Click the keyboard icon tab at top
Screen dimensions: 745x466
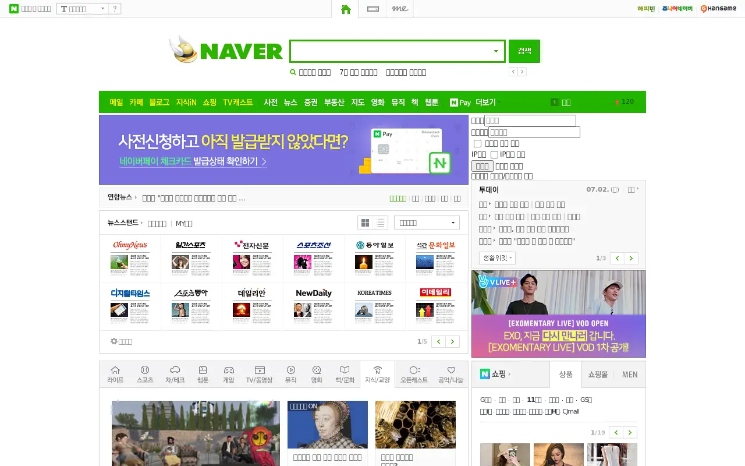(x=373, y=9)
